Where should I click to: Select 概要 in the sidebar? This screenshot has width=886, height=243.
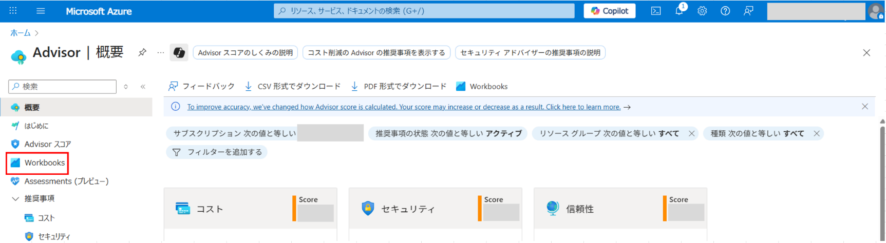[76, 107]
